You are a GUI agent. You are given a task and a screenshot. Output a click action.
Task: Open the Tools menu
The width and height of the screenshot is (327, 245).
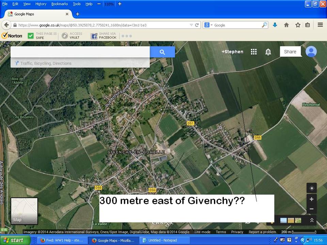[77, 4]
